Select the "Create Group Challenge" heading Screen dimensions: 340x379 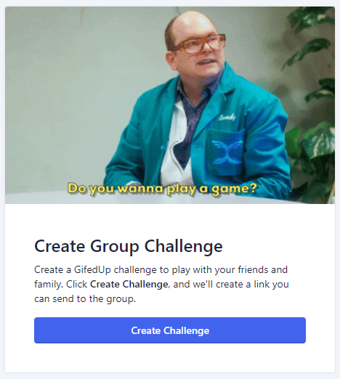[x=129, y=246]
